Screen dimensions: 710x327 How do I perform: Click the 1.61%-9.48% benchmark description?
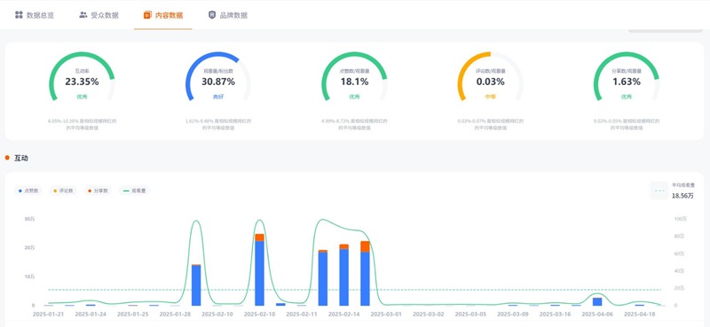[218, 124]
